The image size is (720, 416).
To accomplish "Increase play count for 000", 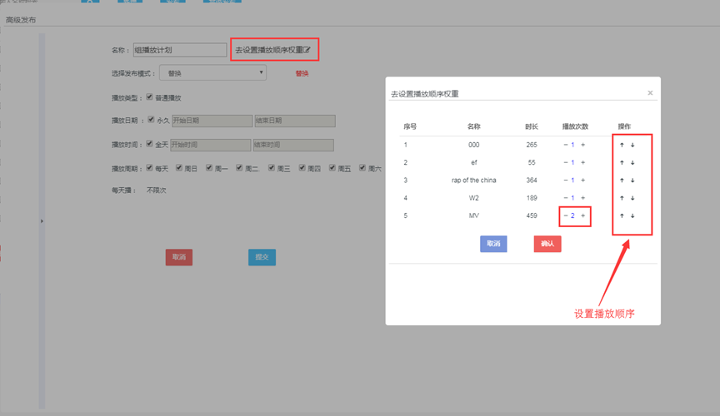I will click(582, 145).
